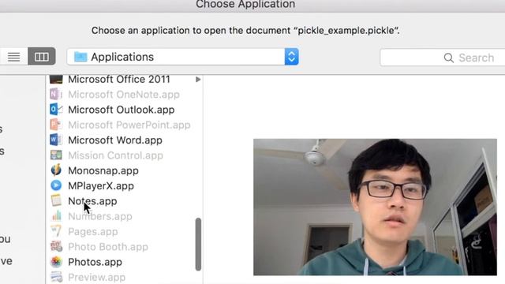Select Microsoft OneNote.app file name

point(124,95)
